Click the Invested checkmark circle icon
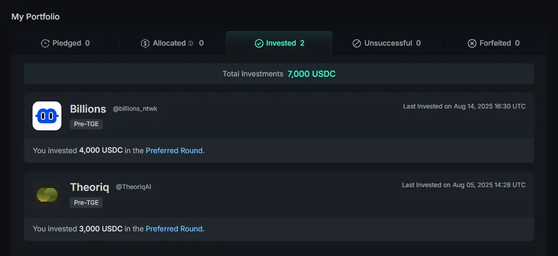The image size is (558, 256). coord(259,43)
